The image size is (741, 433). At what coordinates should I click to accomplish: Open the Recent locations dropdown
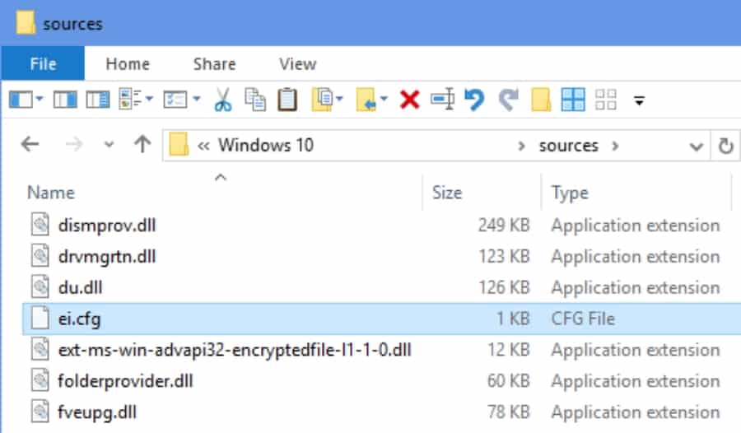pyautogui.click(x=110, y=145)
